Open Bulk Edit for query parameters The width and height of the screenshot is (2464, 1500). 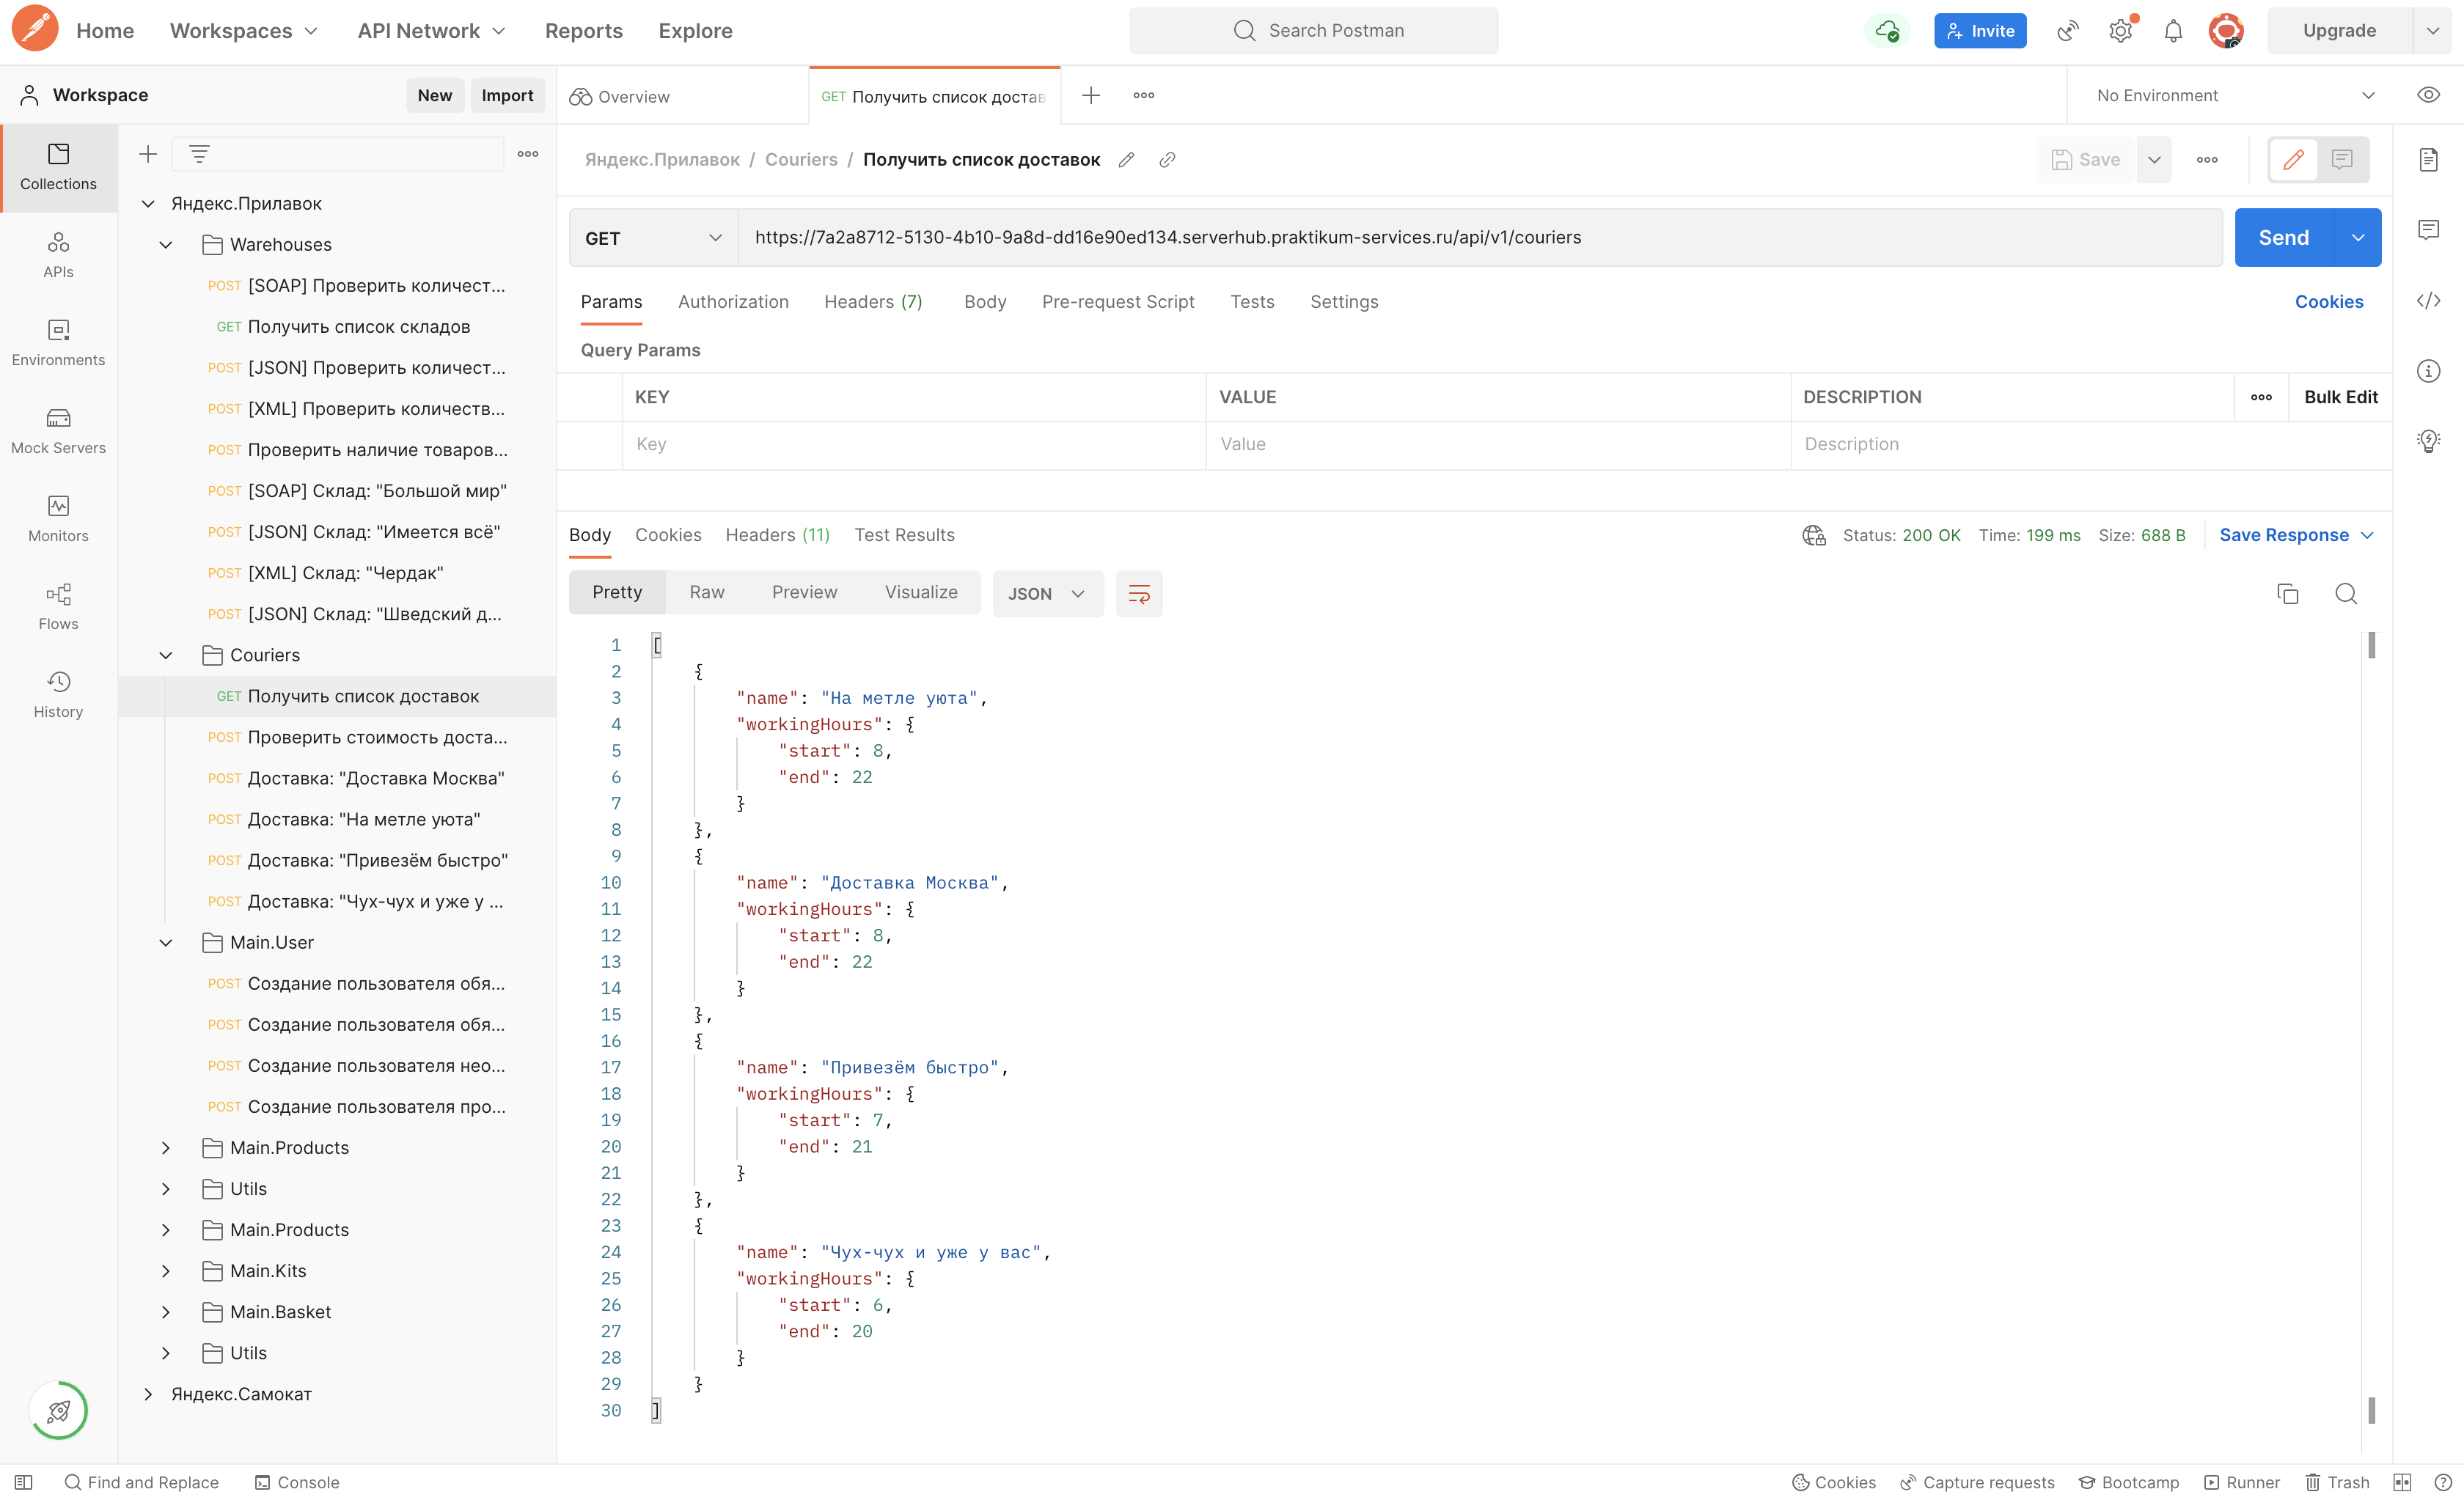coord(2340,397)
